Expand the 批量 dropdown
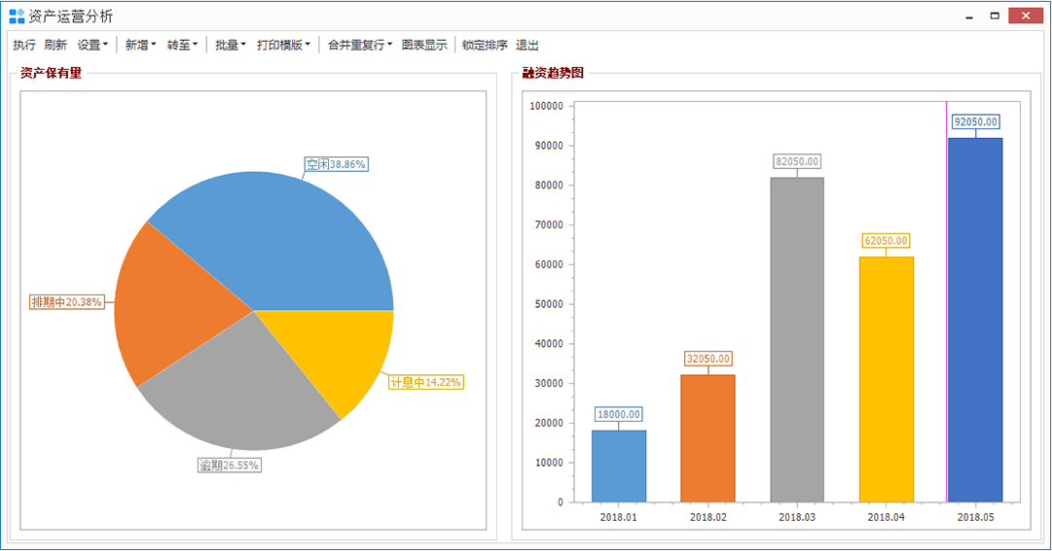 pos(230,45)
